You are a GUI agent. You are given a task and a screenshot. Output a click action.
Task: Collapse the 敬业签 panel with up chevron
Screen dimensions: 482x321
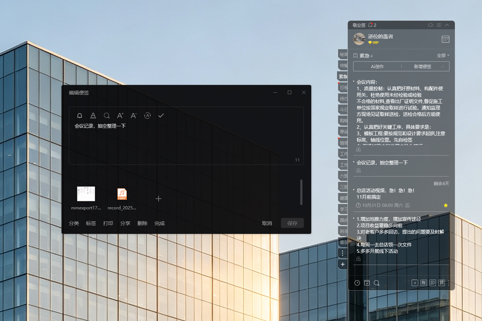pos(447,25)
